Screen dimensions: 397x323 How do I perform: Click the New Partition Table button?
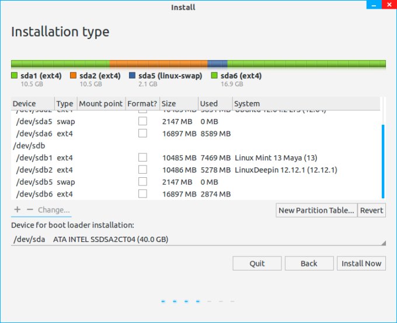click(316, 210)
